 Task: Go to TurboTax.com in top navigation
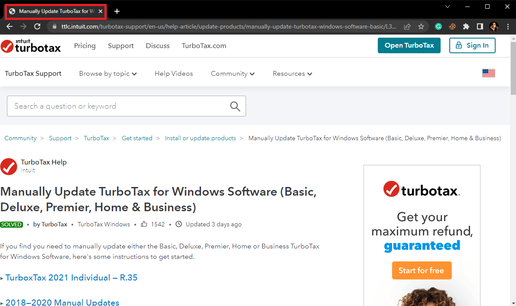[x=204, y=46]
